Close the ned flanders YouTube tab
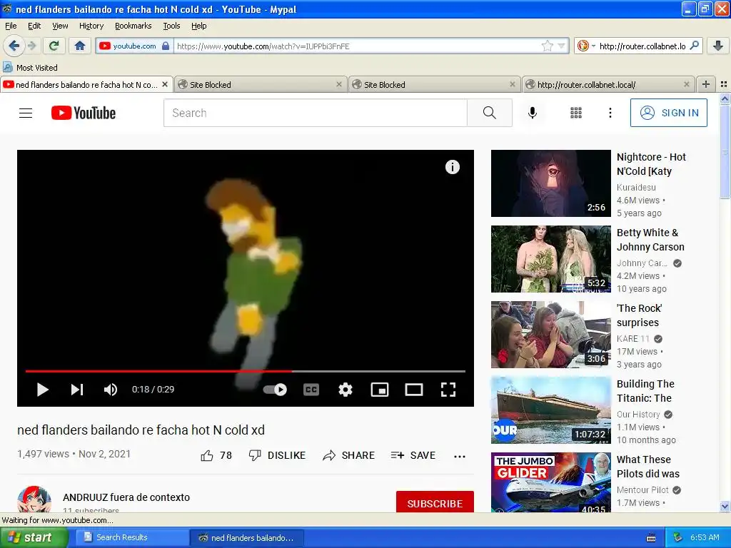 tap(165, 84)
